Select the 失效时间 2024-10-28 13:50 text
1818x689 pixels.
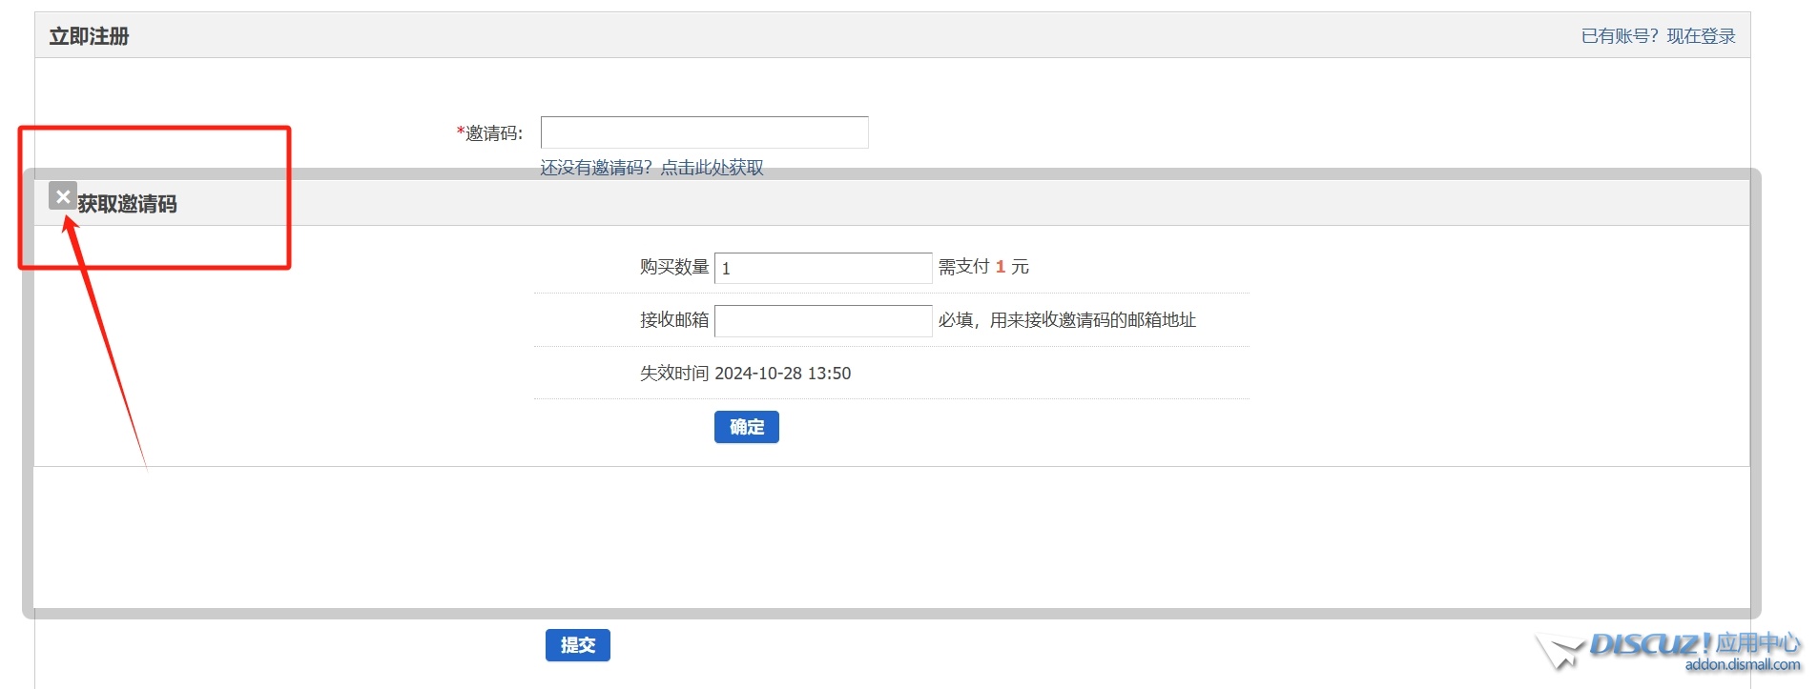point(745,374)
